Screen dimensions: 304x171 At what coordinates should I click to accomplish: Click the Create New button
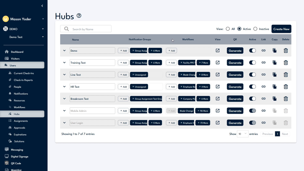(281, 29)
